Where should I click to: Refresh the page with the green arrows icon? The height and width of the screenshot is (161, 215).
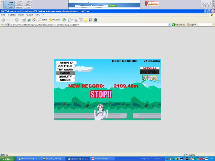coord(29,20)
